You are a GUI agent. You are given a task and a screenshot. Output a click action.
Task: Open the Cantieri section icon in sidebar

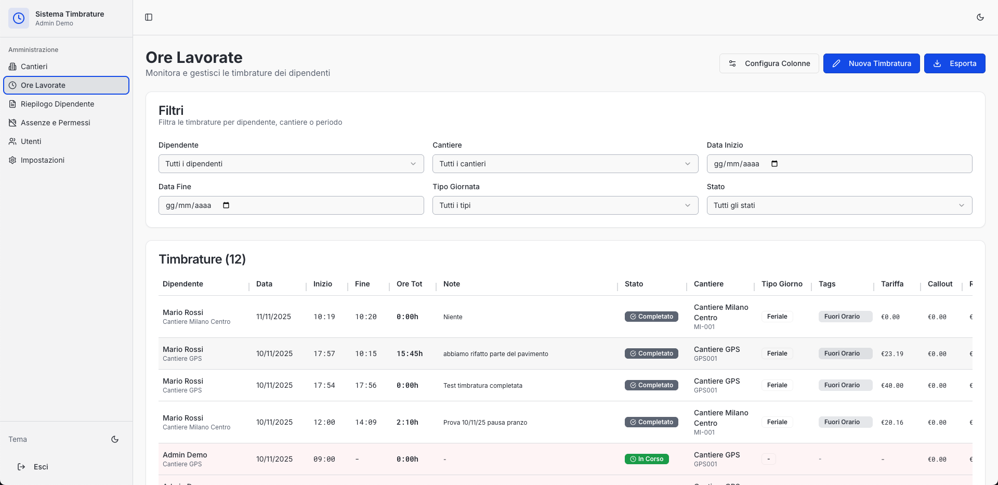click(12, 67)
